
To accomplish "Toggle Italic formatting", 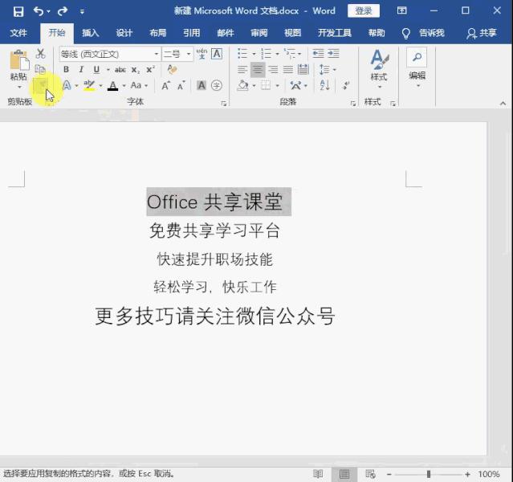I will pos(81,69).
